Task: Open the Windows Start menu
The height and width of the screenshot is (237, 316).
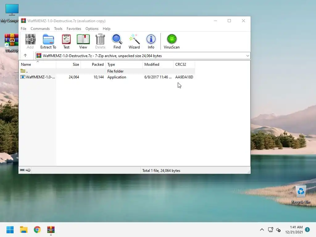Action: (10, 230)
